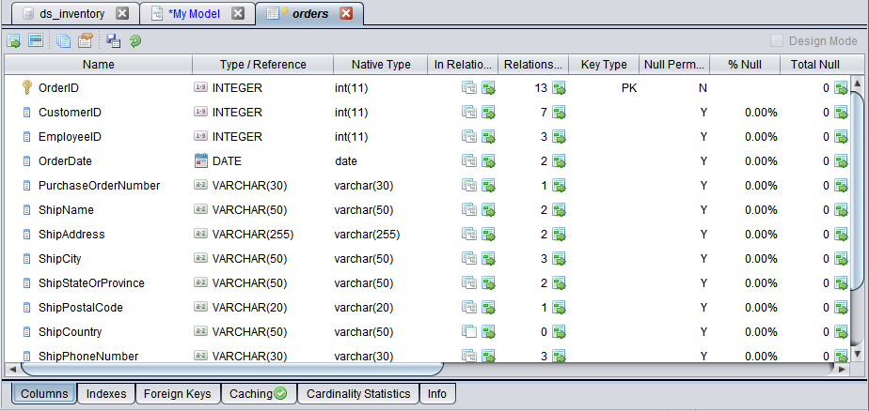Click the VARCHAR(255) type cell
Screen dimensions: 869x411
click(253, 235)
